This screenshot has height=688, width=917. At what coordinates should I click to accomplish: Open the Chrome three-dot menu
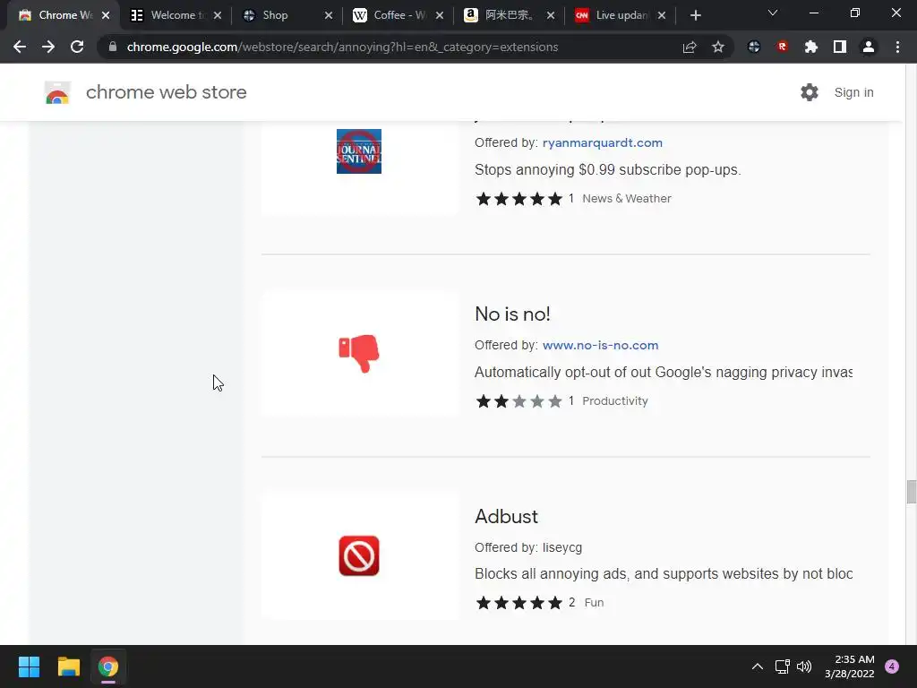[897, 47]
